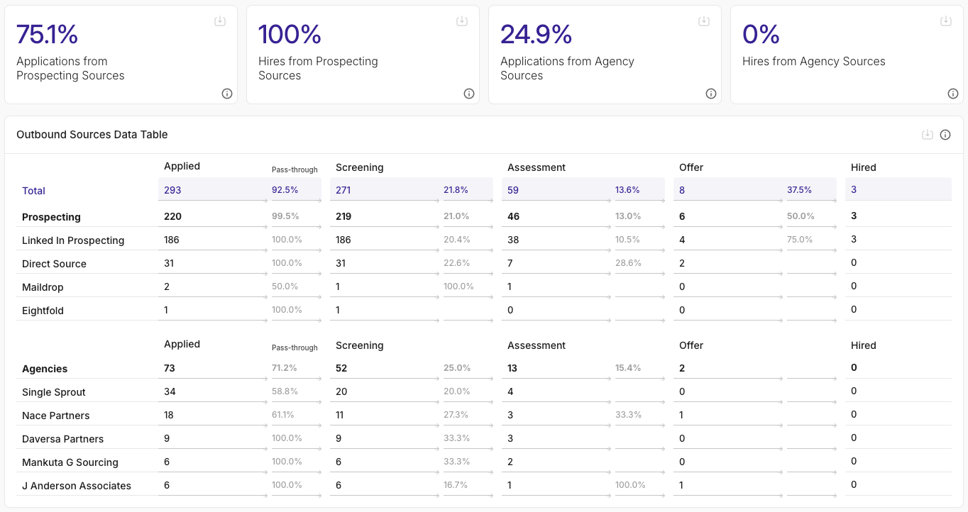The image size is (968, 512).
Task: Click Total assessment rate 13.6%
Action: (627, 190)
